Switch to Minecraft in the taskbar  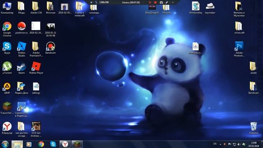coord(77,144)
